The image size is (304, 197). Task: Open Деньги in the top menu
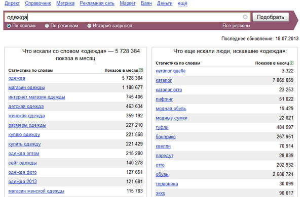165,4
